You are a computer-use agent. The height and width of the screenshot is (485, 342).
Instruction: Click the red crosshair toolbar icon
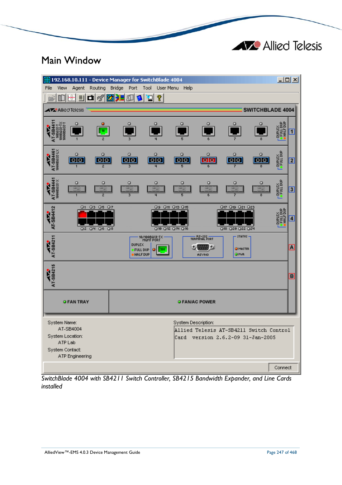coord(71,98)
